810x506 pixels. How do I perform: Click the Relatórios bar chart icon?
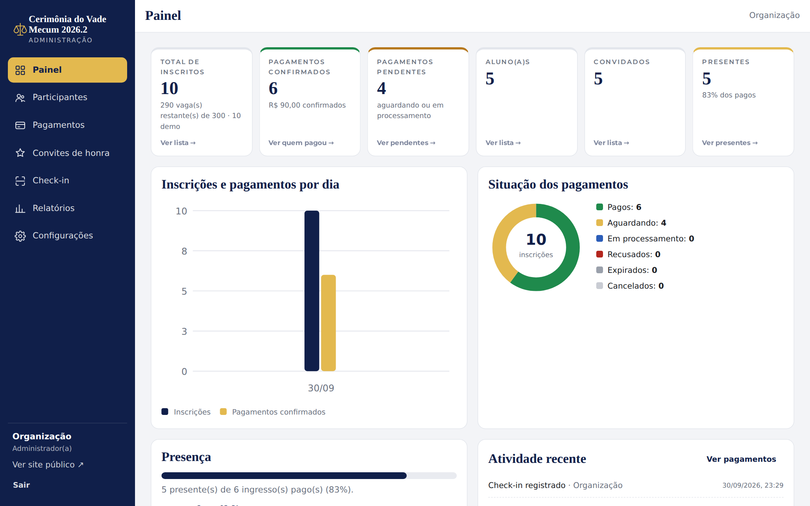[20, 208]
